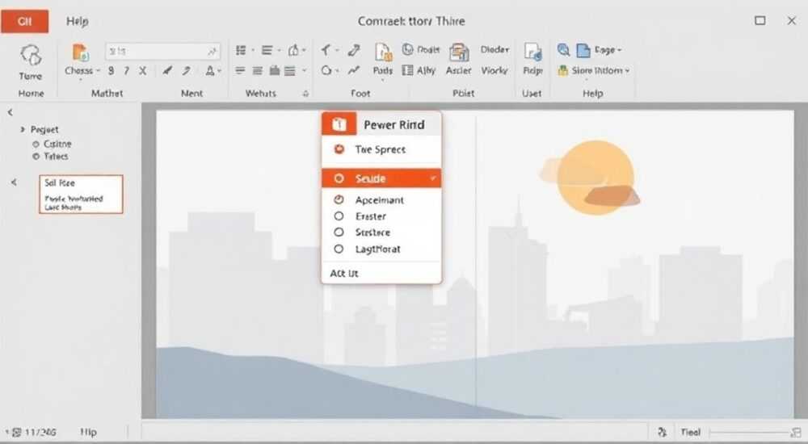
Task: Click the Rdpr page icon
Action: 532,52
